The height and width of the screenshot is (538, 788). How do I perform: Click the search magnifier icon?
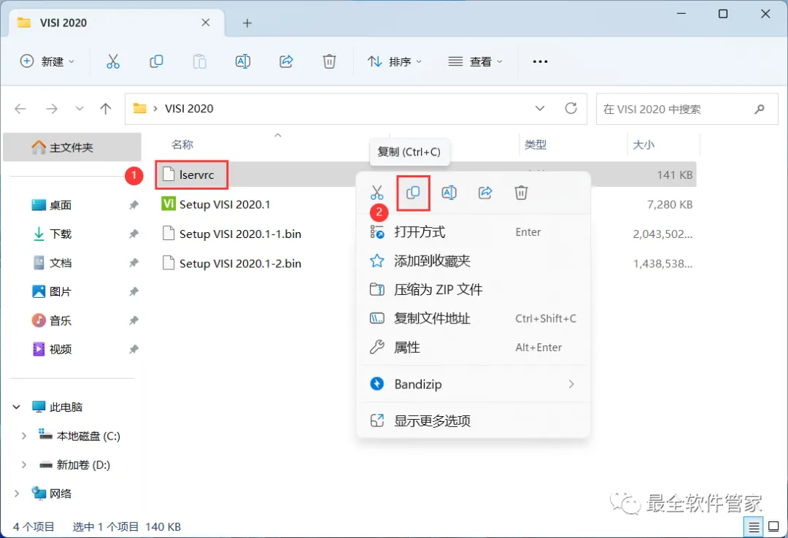click(760, 109)
